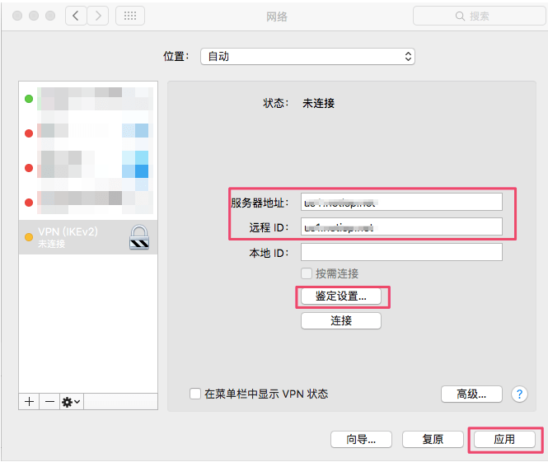Screen dimensions: 548x462
Task: Click the help question mark button
Action: [519, 394]
